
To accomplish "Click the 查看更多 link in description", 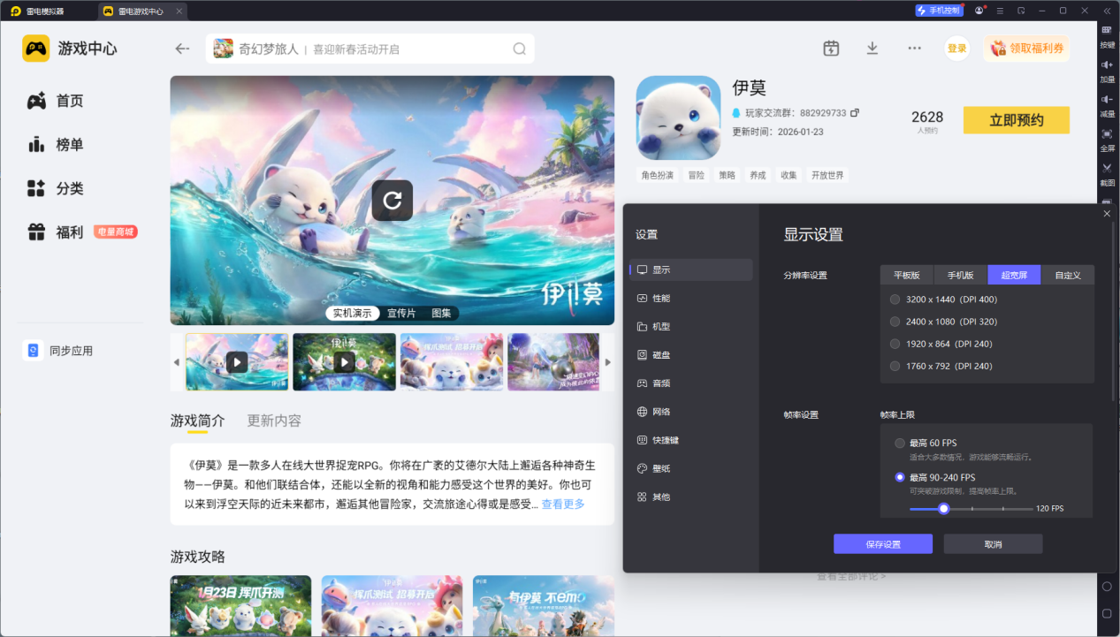I will click(563, 504).
